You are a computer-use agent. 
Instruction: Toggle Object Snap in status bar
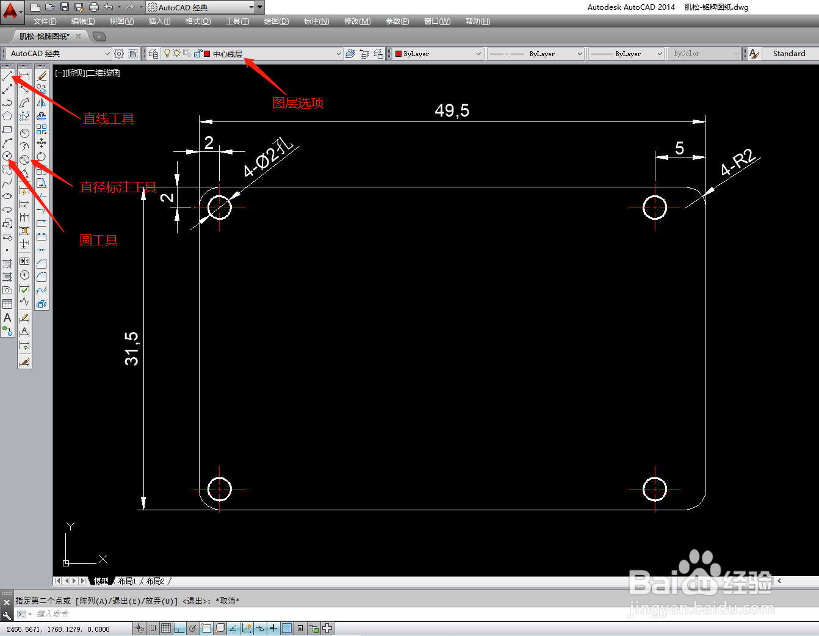point(206,628)
